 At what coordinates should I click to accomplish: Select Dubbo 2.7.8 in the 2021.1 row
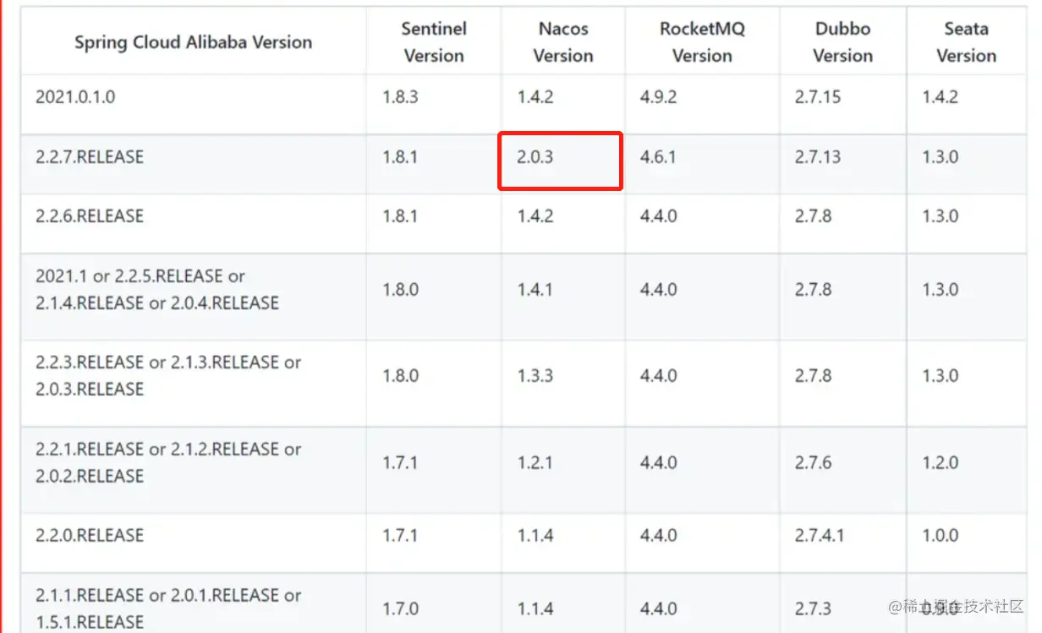(x=842, y=297)
